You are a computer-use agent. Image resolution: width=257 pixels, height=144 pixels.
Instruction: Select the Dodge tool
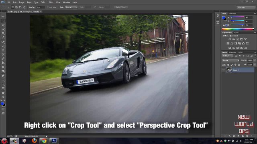pos(3,71)
